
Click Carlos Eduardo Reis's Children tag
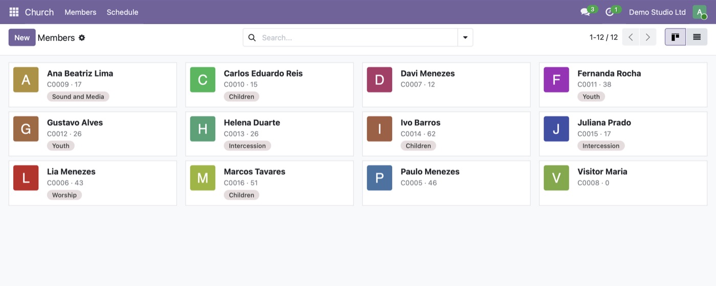point(241,97)
